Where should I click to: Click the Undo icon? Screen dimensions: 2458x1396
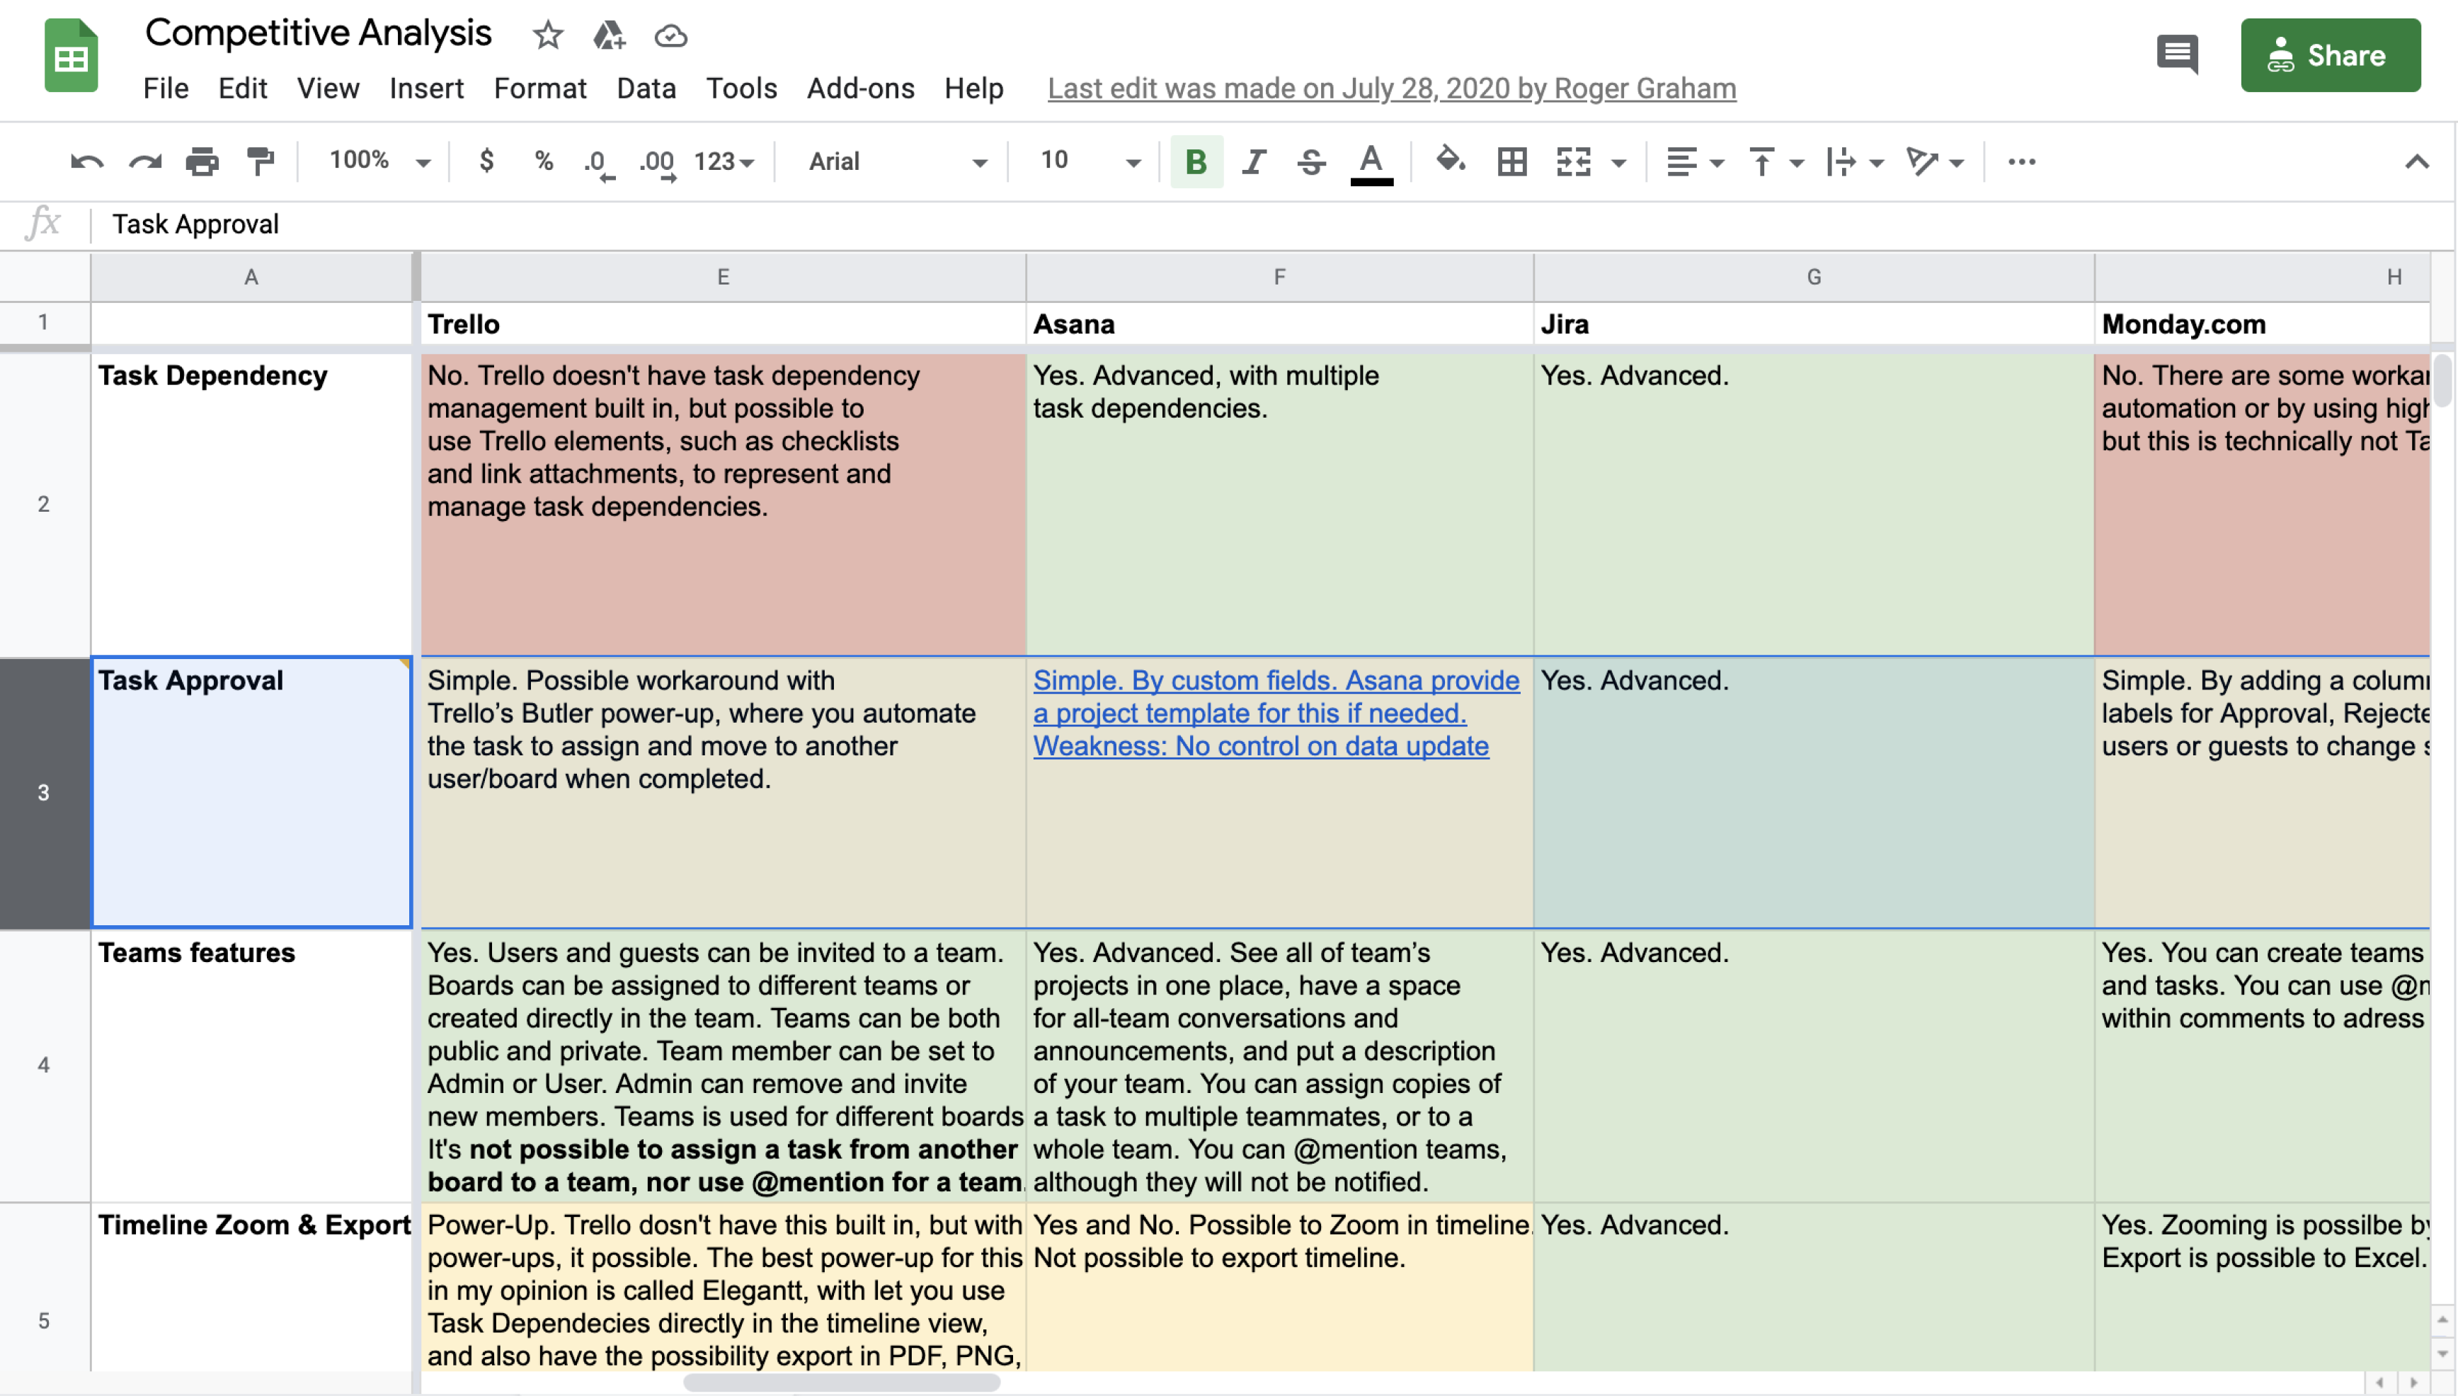click(x=86, y=161)
